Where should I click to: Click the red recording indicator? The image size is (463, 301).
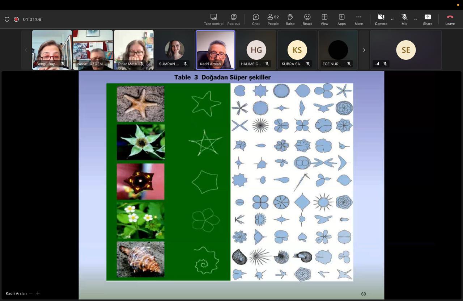(16, 19)
